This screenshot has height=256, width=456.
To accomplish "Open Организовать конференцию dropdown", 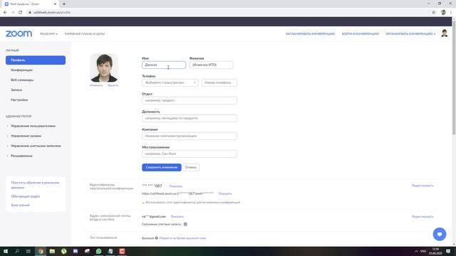I will tap(410, 34).
